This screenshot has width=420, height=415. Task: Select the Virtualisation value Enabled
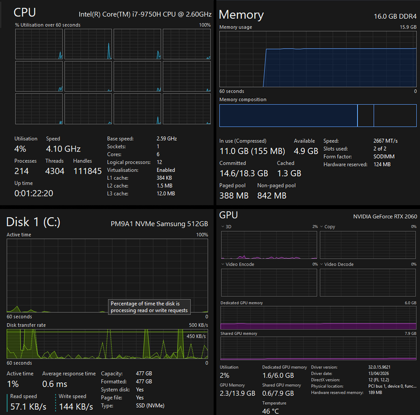pos(166,170)
